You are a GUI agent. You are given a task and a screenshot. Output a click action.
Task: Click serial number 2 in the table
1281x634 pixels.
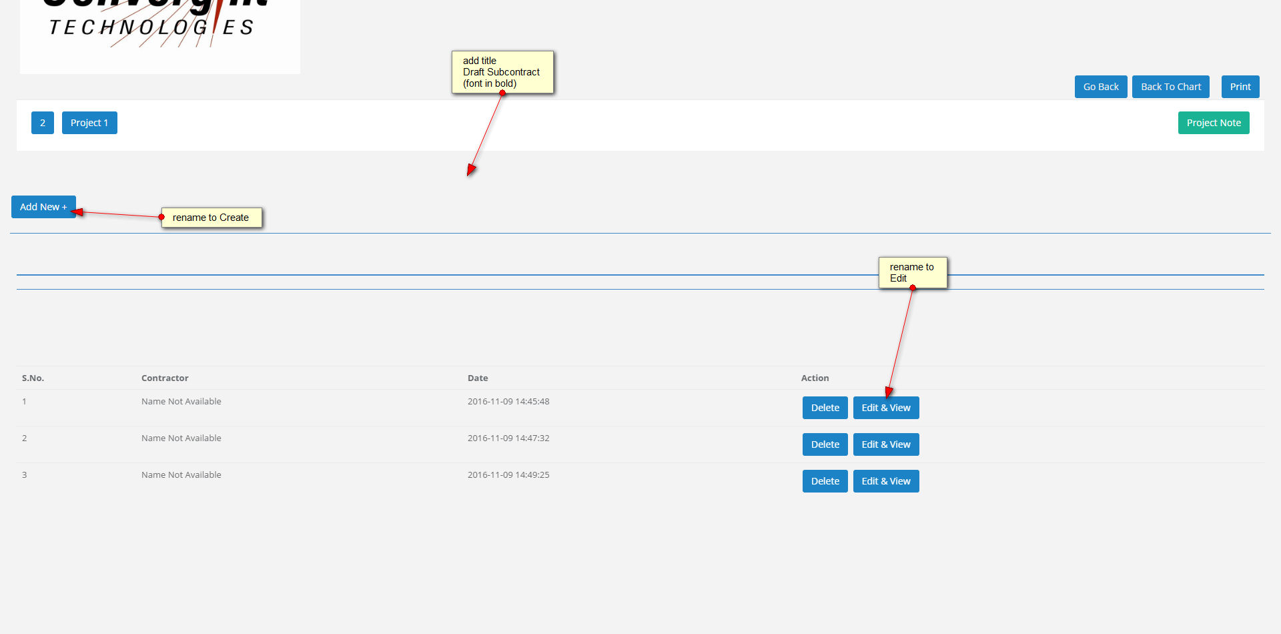[25, 438]
